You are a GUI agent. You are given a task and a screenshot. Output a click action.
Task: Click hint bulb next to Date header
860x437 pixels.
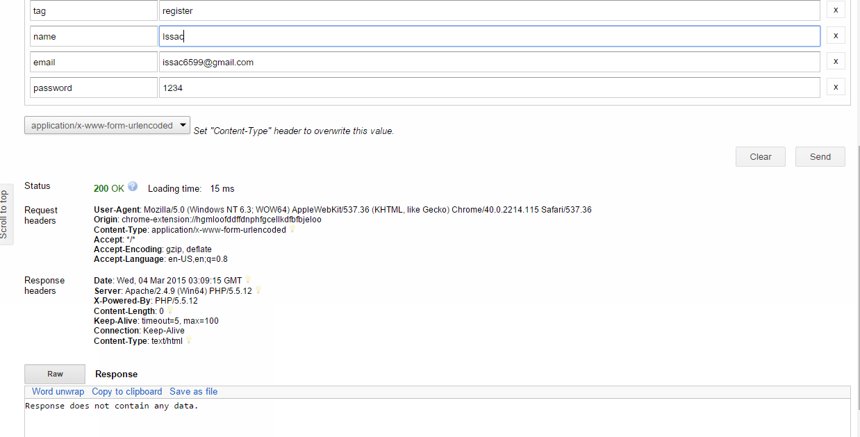click(247, 280)
